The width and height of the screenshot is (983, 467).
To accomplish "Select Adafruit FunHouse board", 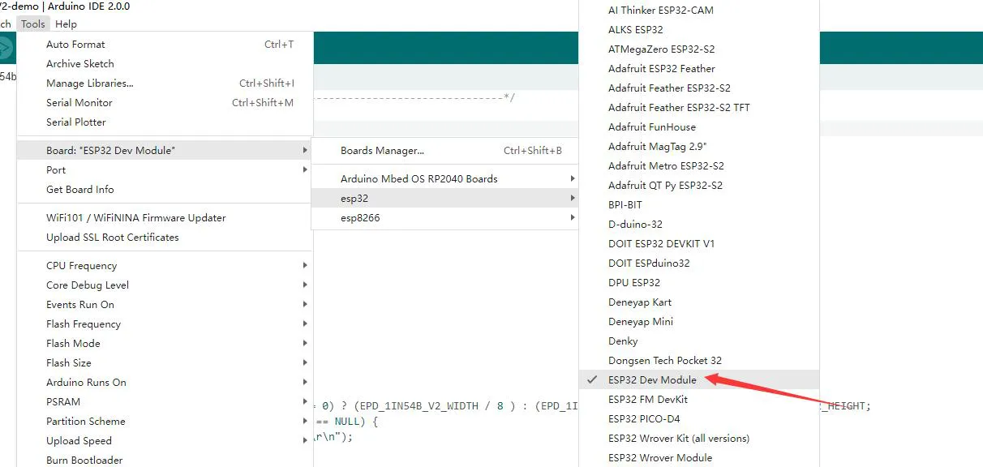I will (x=699, y=127).
